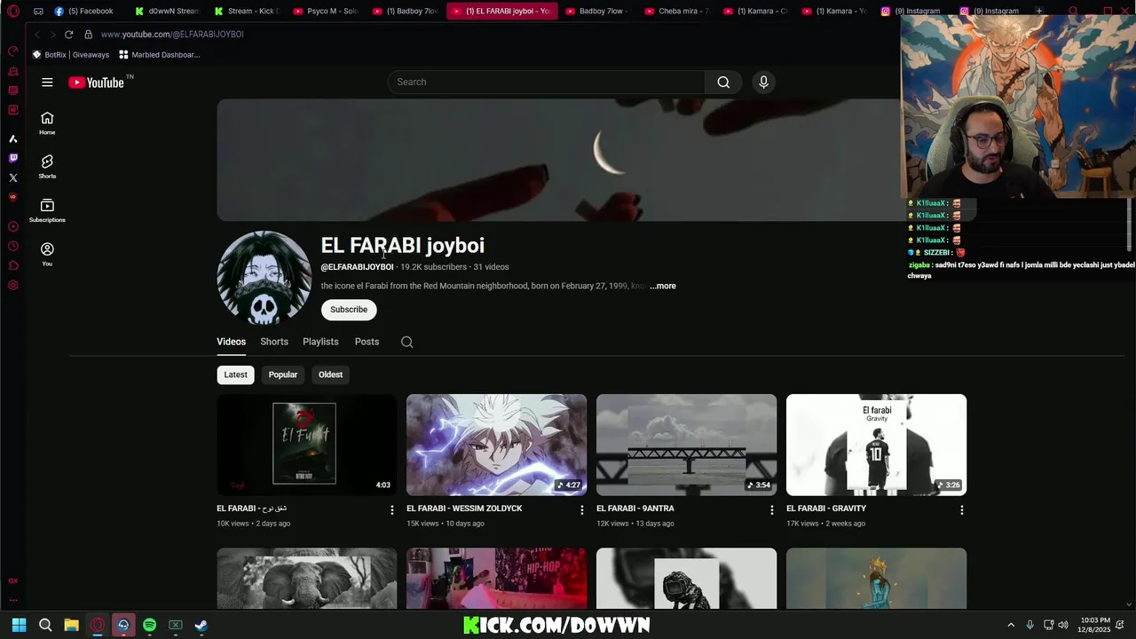Open the YouTube hamburger guide menu
This screenshot has height=639, width=1136.
[x=47, y=83]
